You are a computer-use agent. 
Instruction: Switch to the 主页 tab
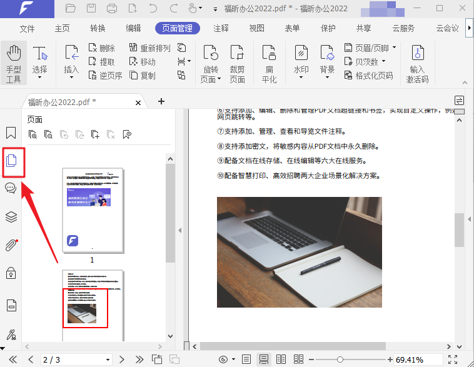click(63, 28)
